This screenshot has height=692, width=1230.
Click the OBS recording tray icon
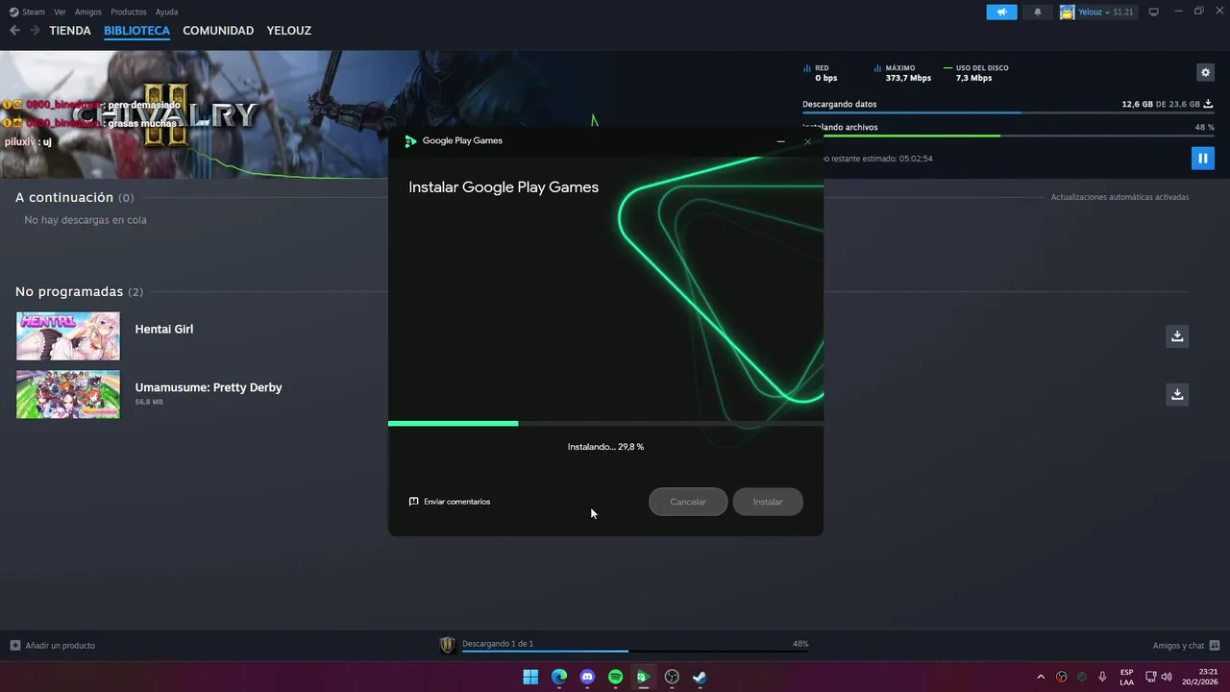(1062, 677)
